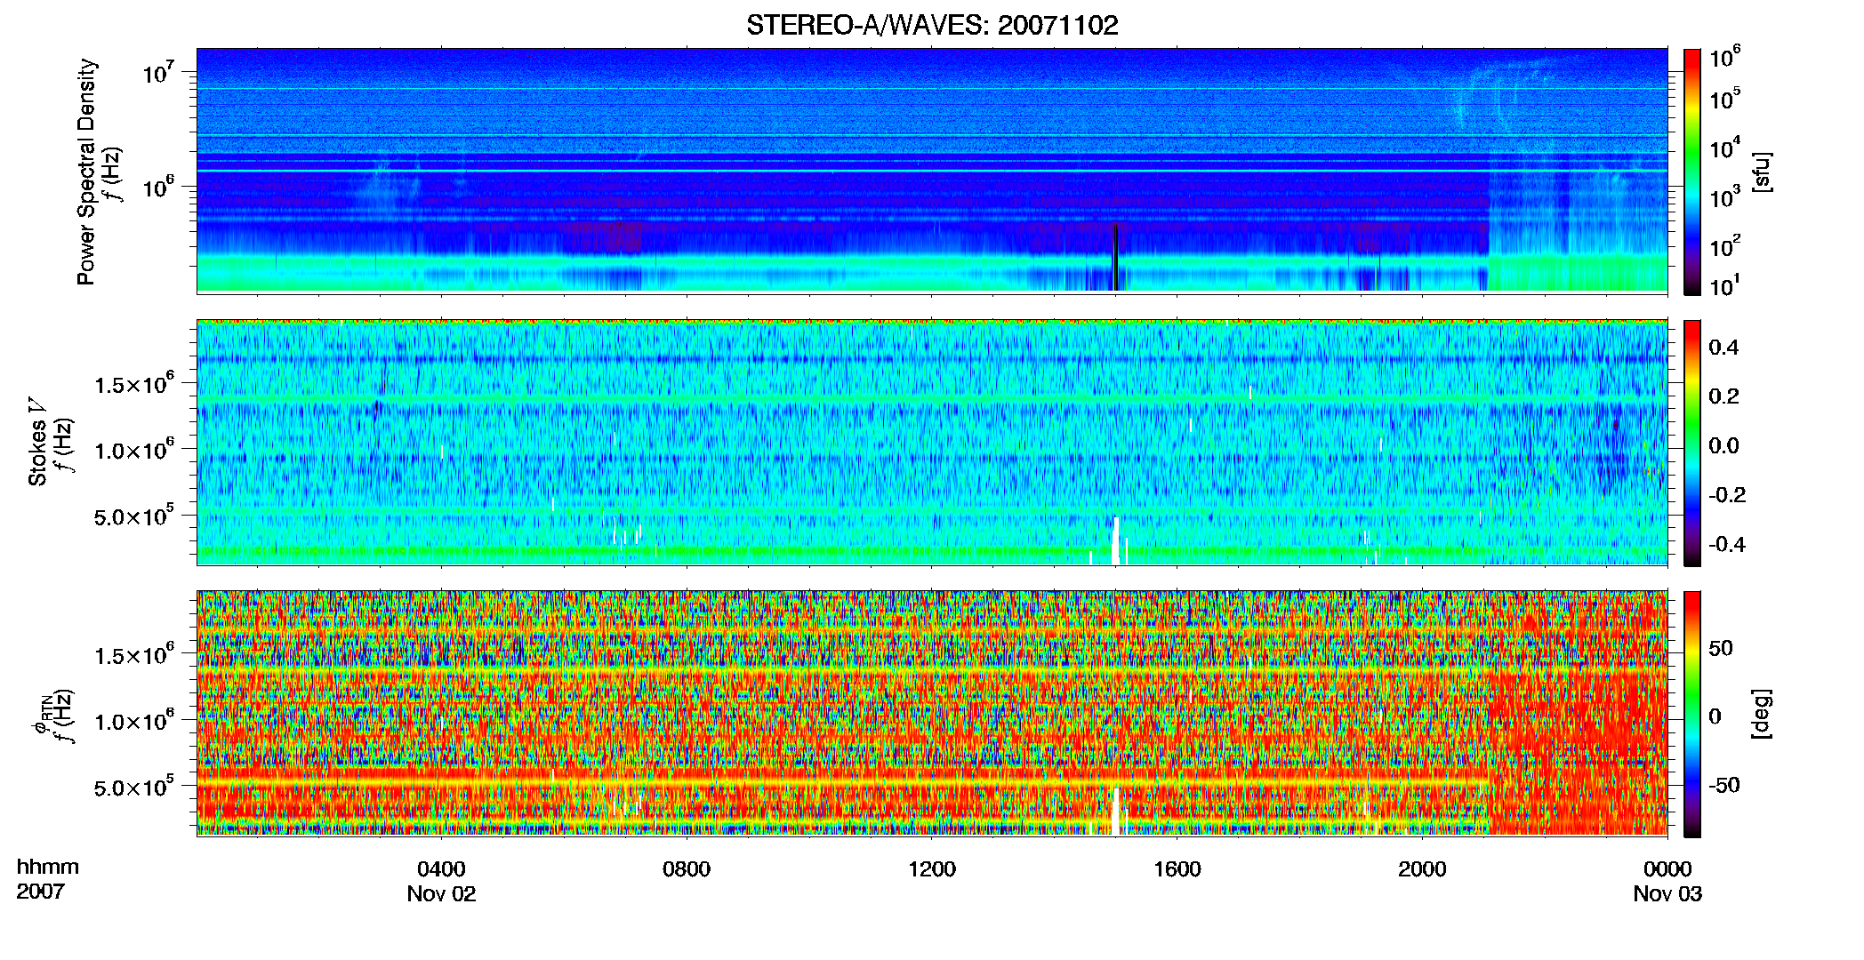1864x960 pixels.
Task: Click the STEREO-A/WAVES: 20071102 title
Action: [932, 25]
